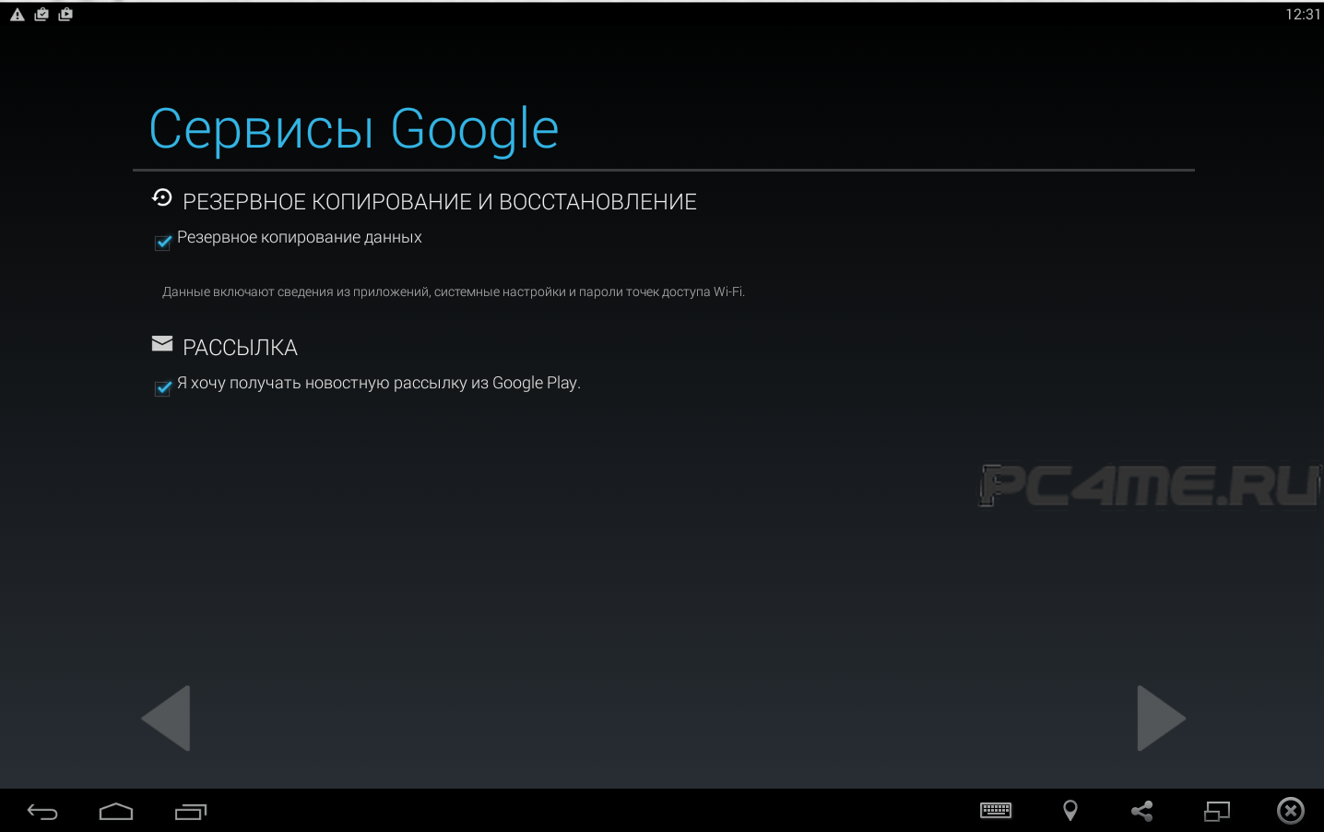Disable the Google Play newsletter checkbox
1324x832 pixels.
pos(163,388)
